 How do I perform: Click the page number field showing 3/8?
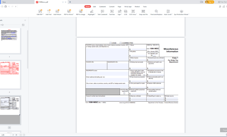[5, 135]
